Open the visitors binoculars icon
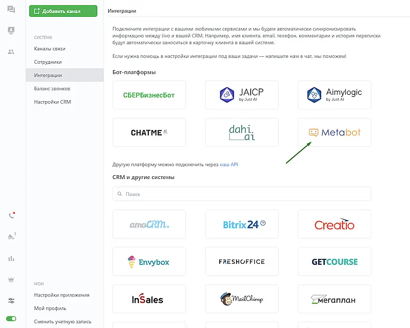The height and width of the screenshot is (328, 410). [11, 237]
